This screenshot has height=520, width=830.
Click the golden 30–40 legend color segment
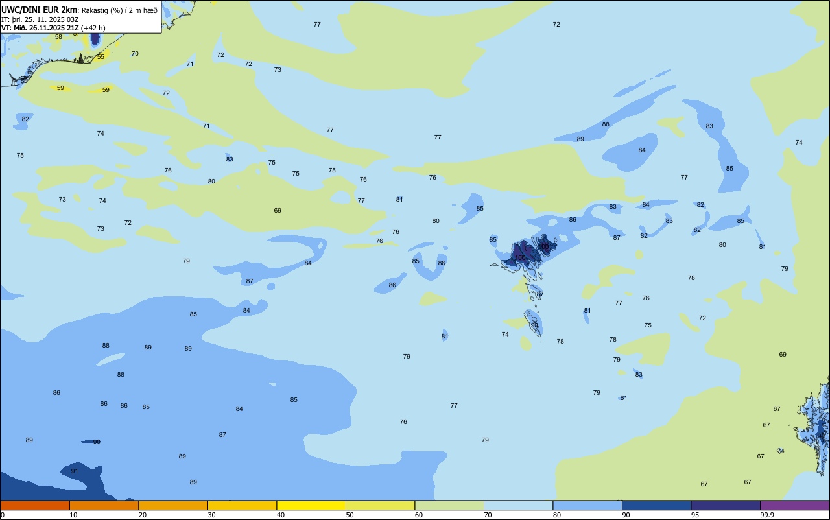[x=242, y=505]
